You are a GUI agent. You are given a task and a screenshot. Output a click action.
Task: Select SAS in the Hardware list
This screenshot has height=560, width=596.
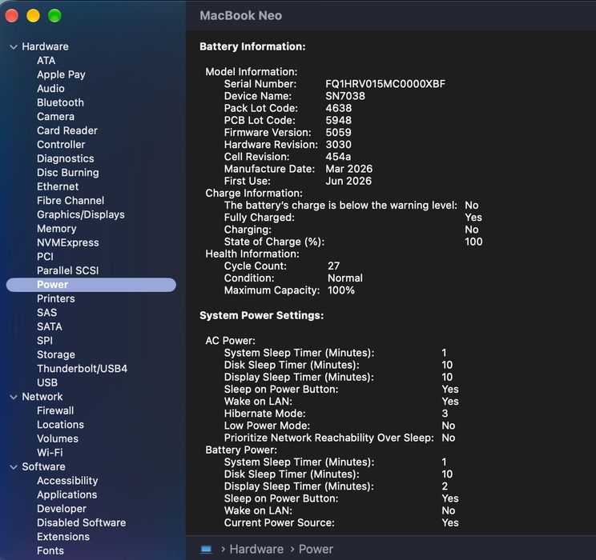pos(46,313)
